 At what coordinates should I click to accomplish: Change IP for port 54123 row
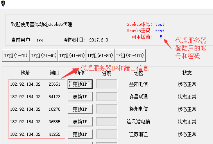(80, 97)
